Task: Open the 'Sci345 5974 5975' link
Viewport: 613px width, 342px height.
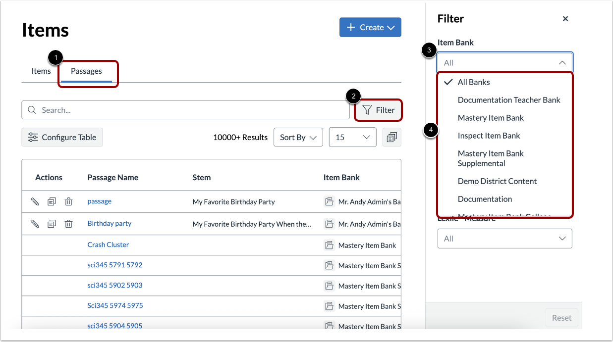Action: coord(115,305)
